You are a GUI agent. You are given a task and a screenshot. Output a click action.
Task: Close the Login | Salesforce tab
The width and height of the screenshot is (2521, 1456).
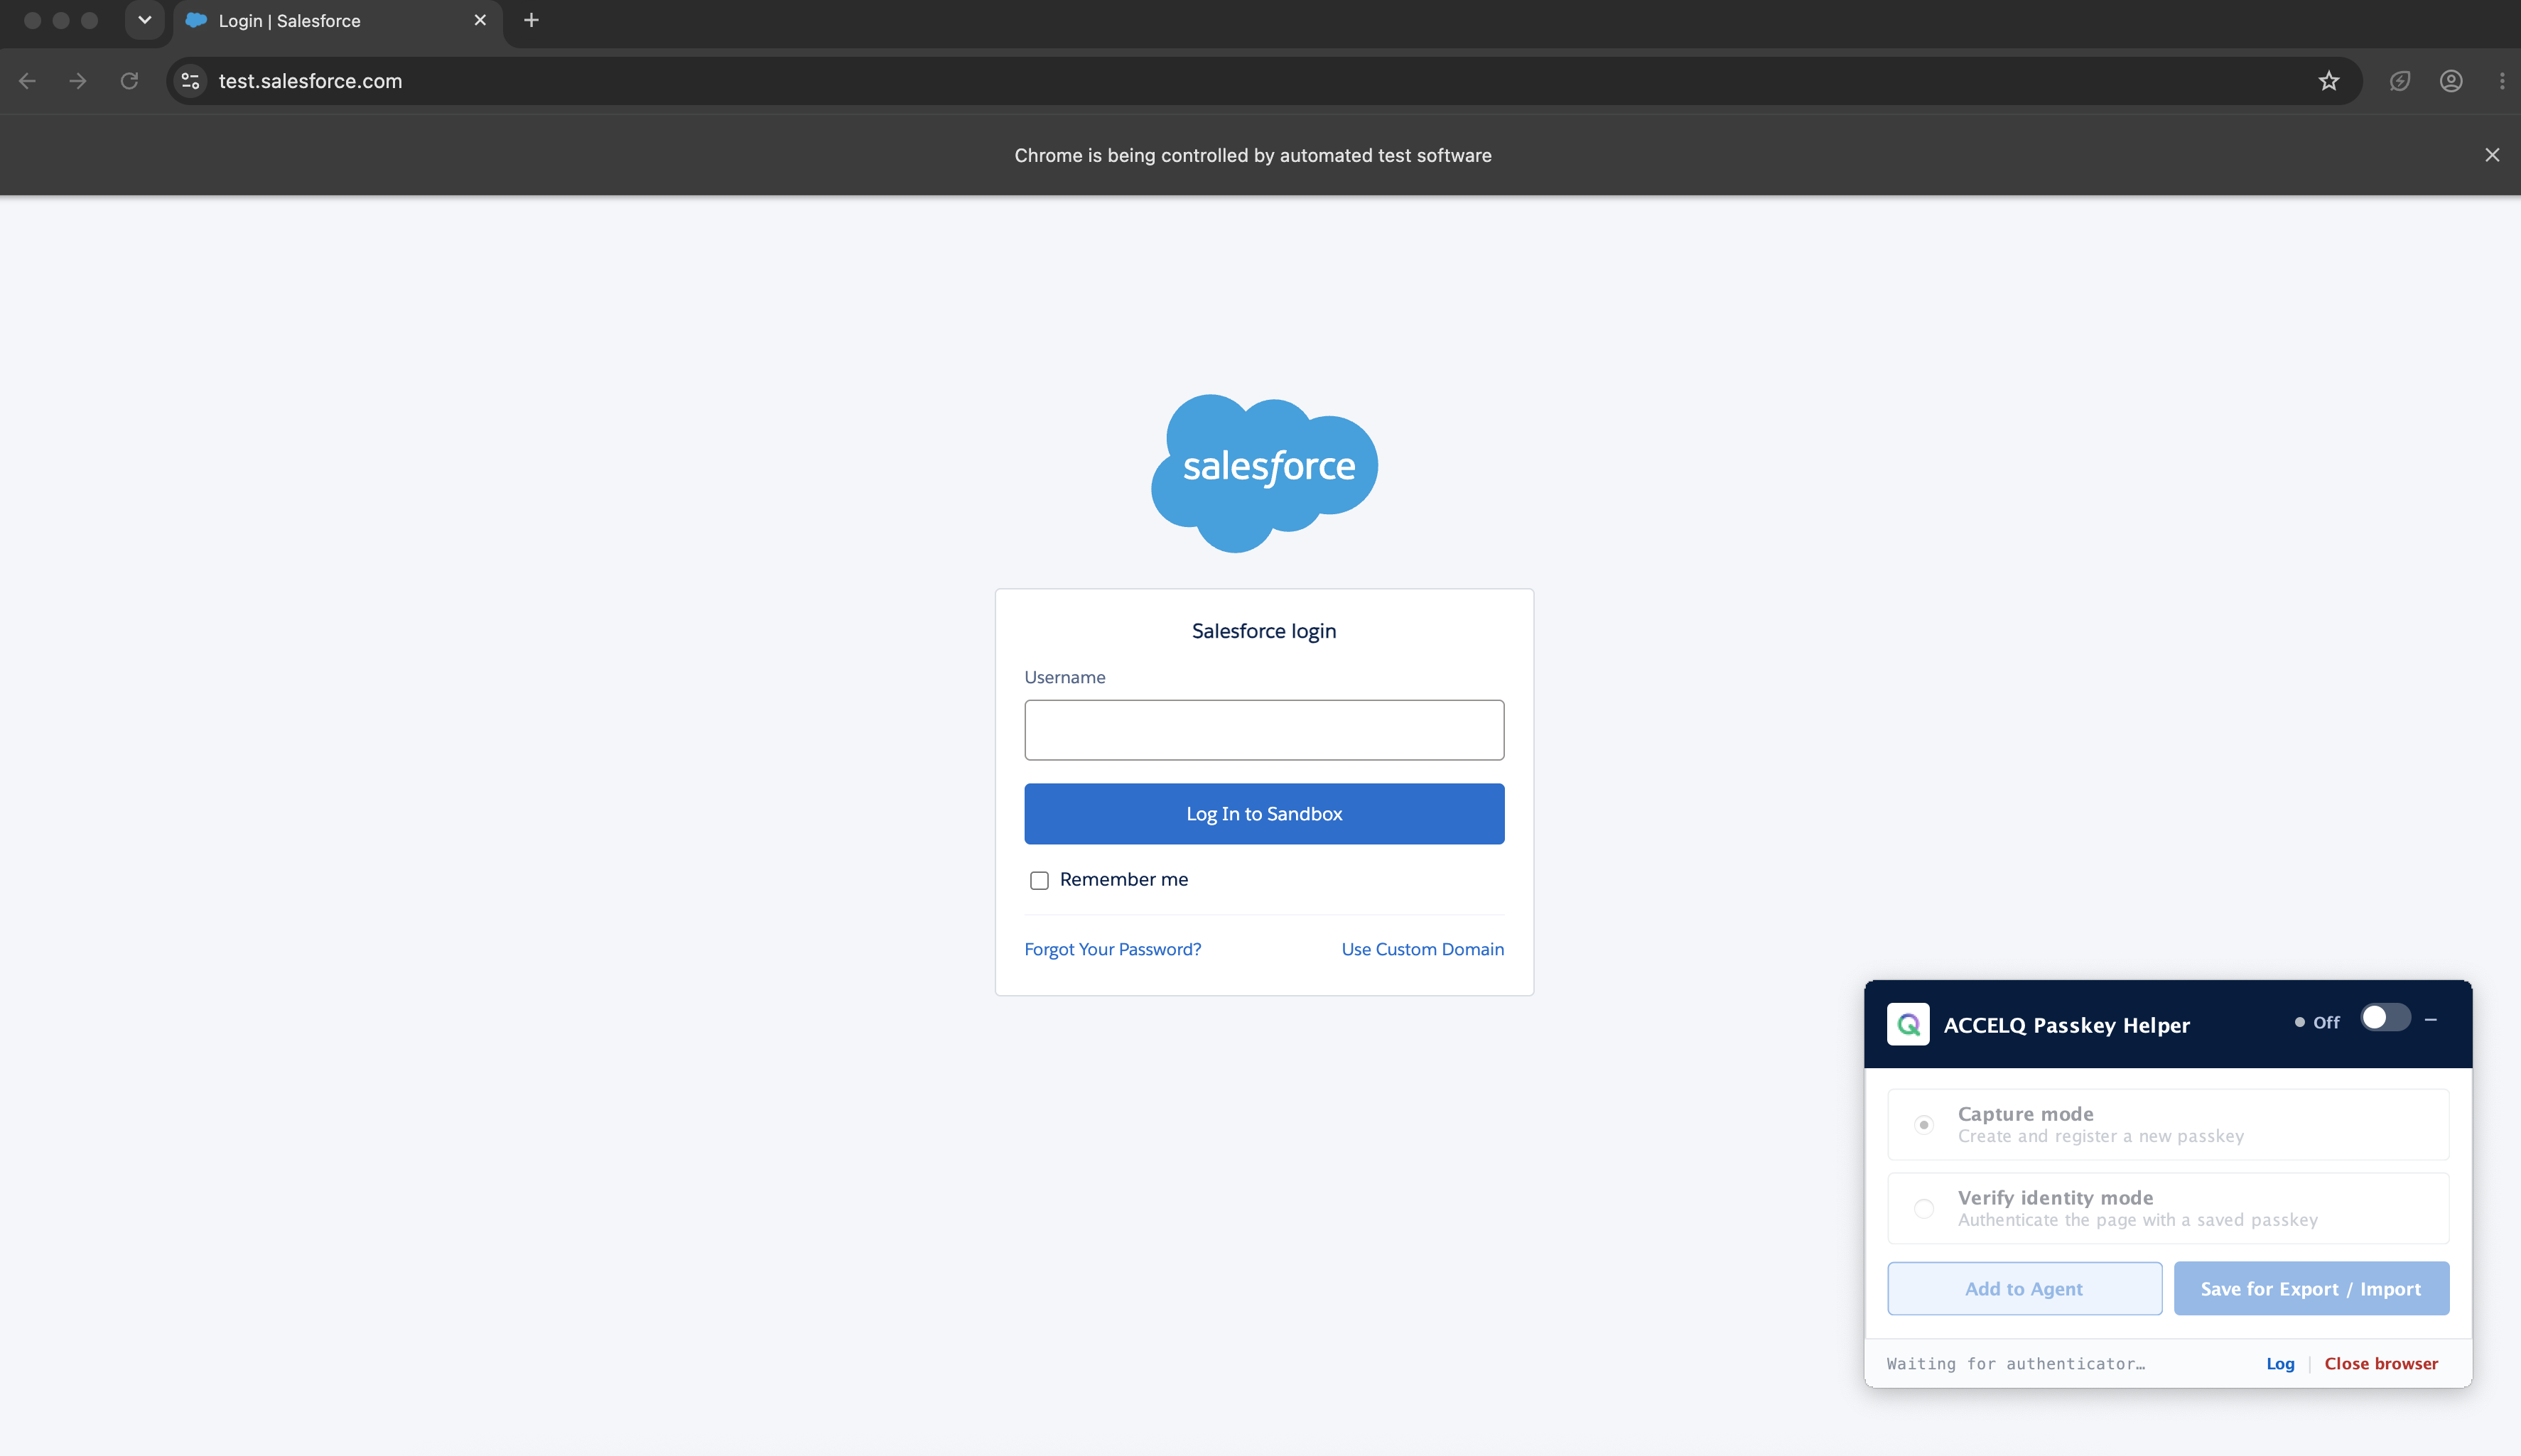[480, 20]
